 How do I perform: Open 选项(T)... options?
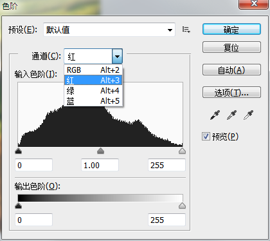click(x=231, y=93)
